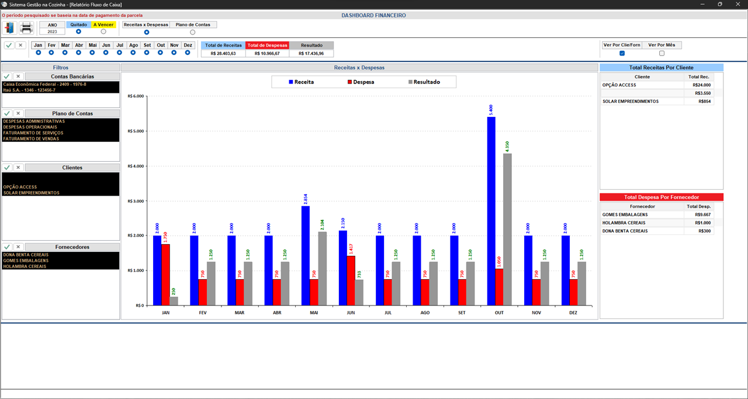Screen dimensions: 748x399
Task: Select the A Vencer radio button
Action: (x=103, y=32)
